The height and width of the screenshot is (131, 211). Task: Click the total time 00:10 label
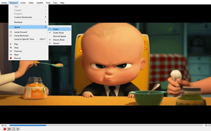[x=208, y=126]
